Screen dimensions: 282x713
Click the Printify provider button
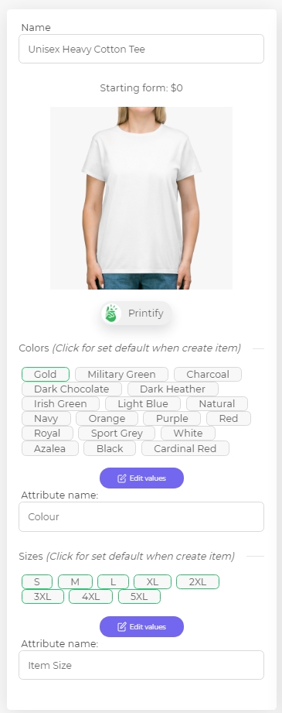point(136,314)
